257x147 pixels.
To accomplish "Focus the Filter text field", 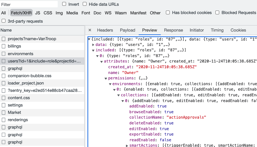I will pos(29,4).
